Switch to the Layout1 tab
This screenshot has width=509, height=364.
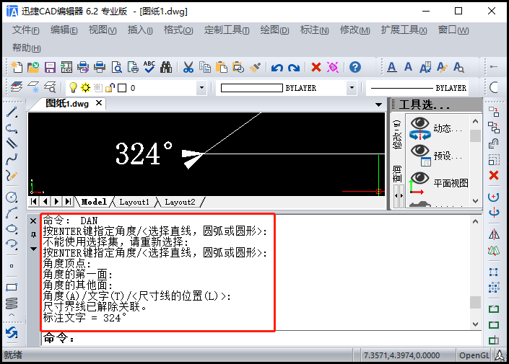(x=134, y=202)
